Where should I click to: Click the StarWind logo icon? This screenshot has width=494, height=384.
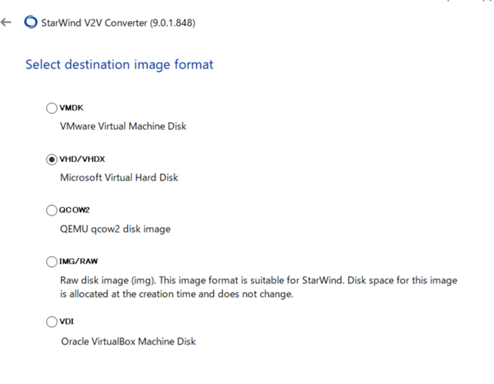point(30,22)
